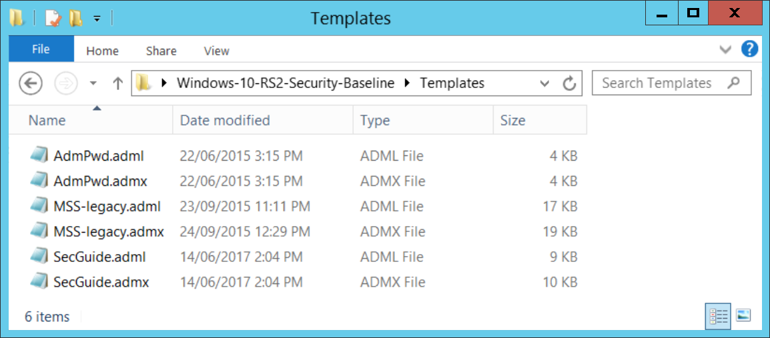Open the recent locations dropdown arrow

pos(93,83)
